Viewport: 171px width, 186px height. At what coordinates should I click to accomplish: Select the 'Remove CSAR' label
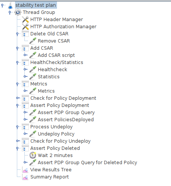(x=54, y=41)
